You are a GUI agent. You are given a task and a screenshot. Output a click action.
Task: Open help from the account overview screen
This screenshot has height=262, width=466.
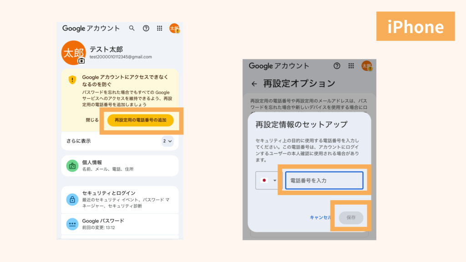[145, 28]
